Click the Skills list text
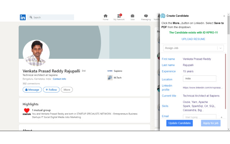230x144 pixels. tap(199, 106)
